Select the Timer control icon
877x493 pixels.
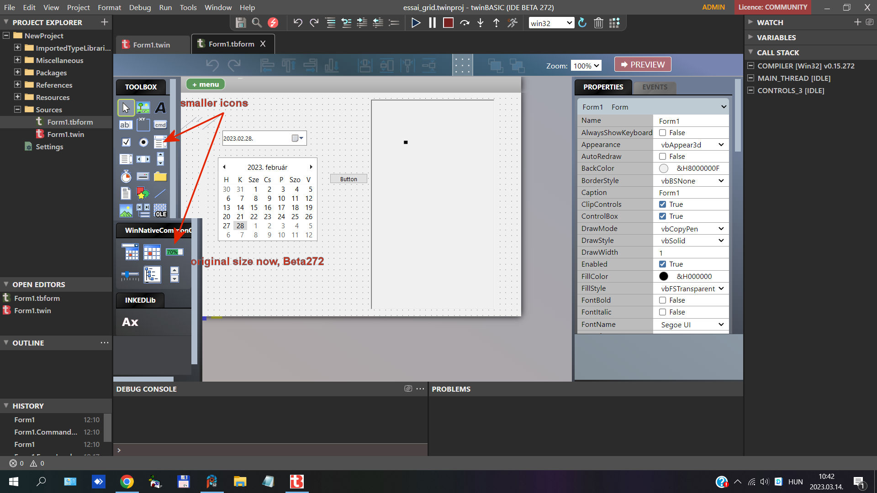tap(126, 176)
